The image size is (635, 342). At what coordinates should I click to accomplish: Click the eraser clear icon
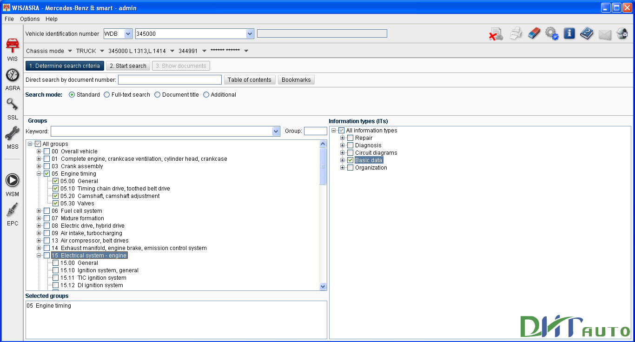(535, 33)
